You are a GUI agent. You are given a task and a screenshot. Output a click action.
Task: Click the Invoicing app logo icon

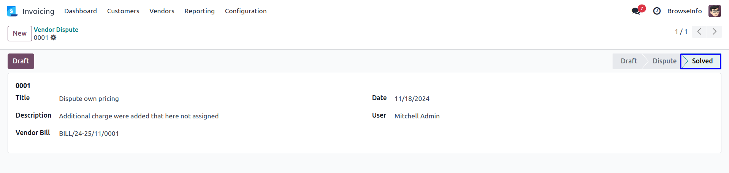coord(12,11)
